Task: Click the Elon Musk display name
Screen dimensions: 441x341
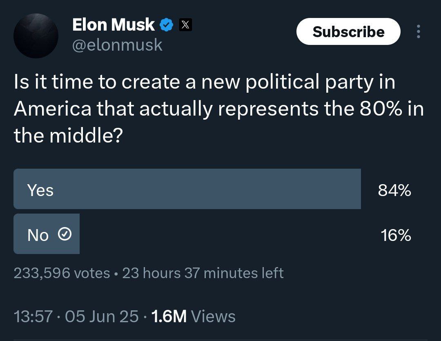Action: pos(113,25)
